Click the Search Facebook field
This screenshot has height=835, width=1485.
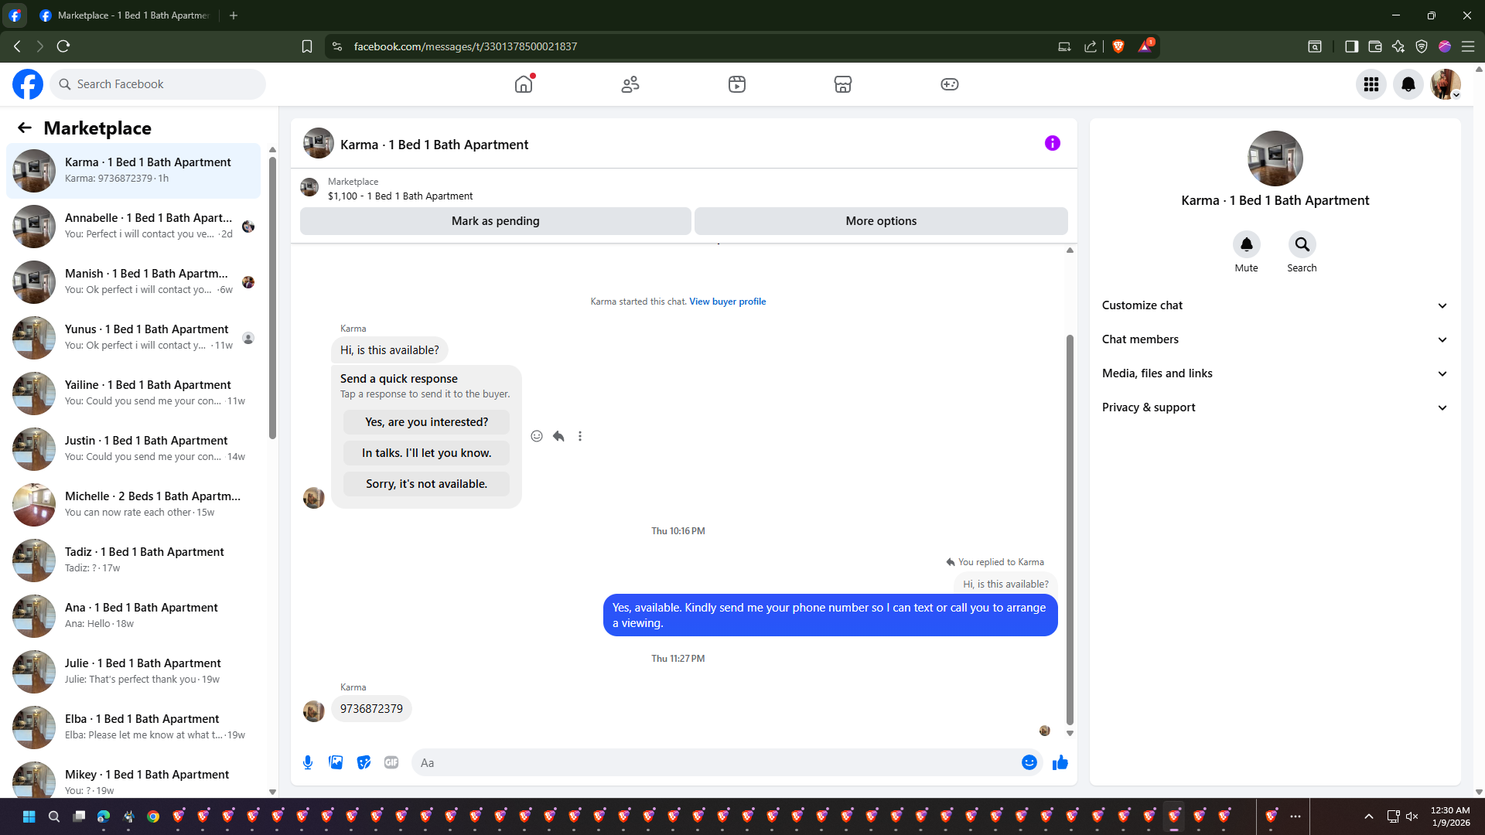(158, 84)
